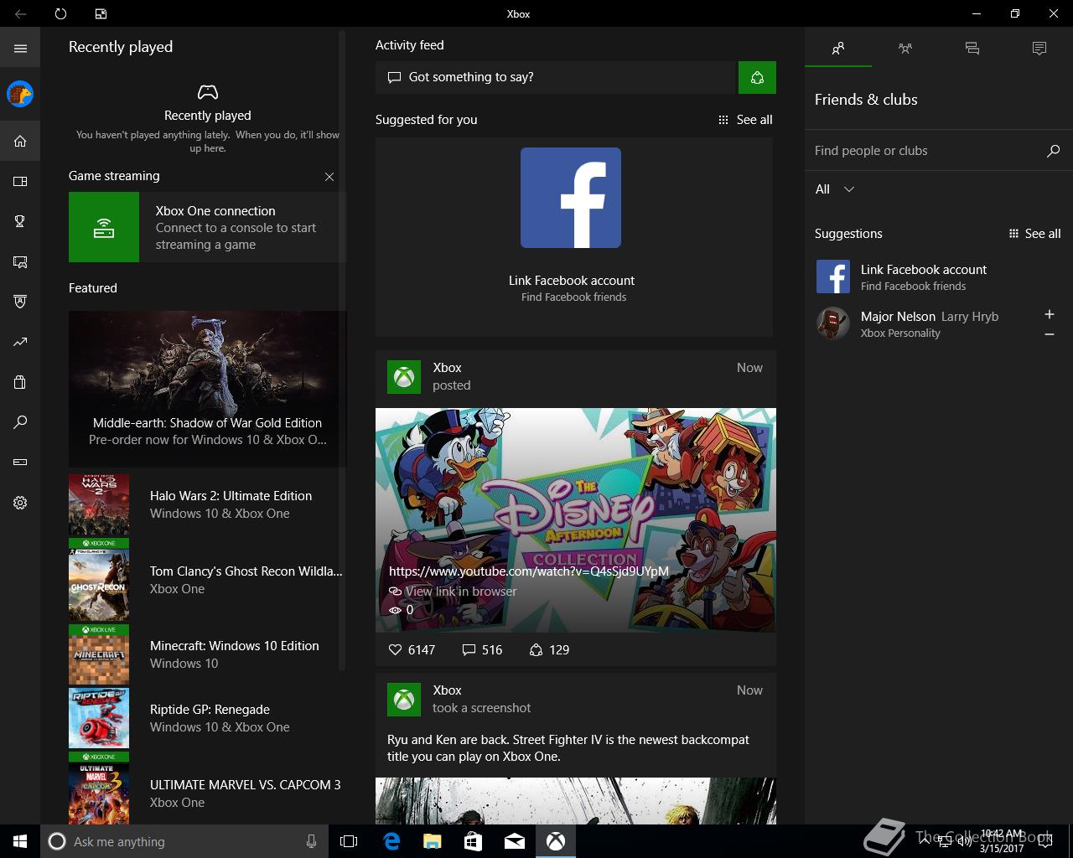The width and height of the screenshot is (1073, 858).
Task: Open Search icon in sidebar
Action: [20, 422]
